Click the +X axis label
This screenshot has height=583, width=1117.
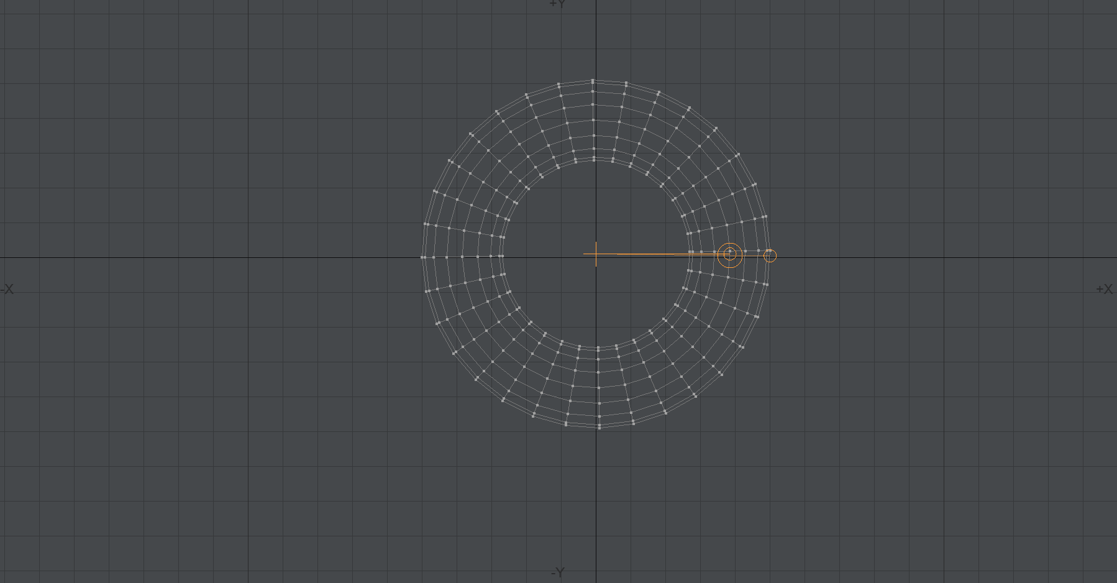click(x=1104, y=289)
